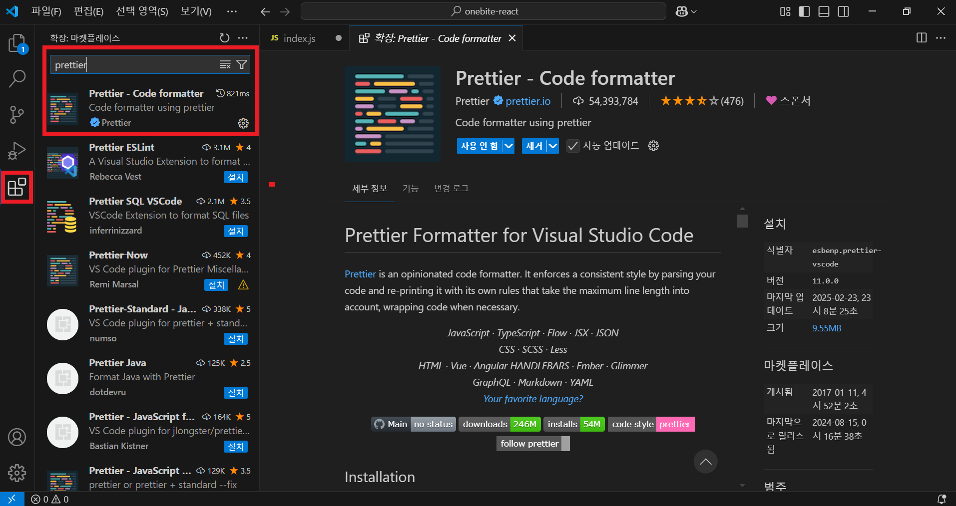Refresh the extensions marketplace list
This screenshot has width=956, height=506.
click(x=225, y=38)
